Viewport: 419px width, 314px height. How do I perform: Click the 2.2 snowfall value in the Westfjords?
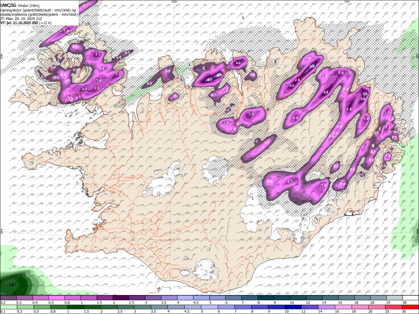click(x=118, y=74)
